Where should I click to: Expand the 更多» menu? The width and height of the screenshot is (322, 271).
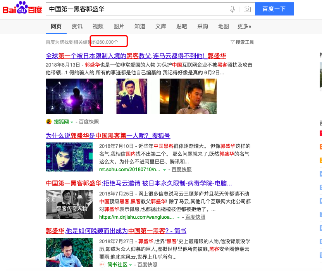[x=245, y=26]
